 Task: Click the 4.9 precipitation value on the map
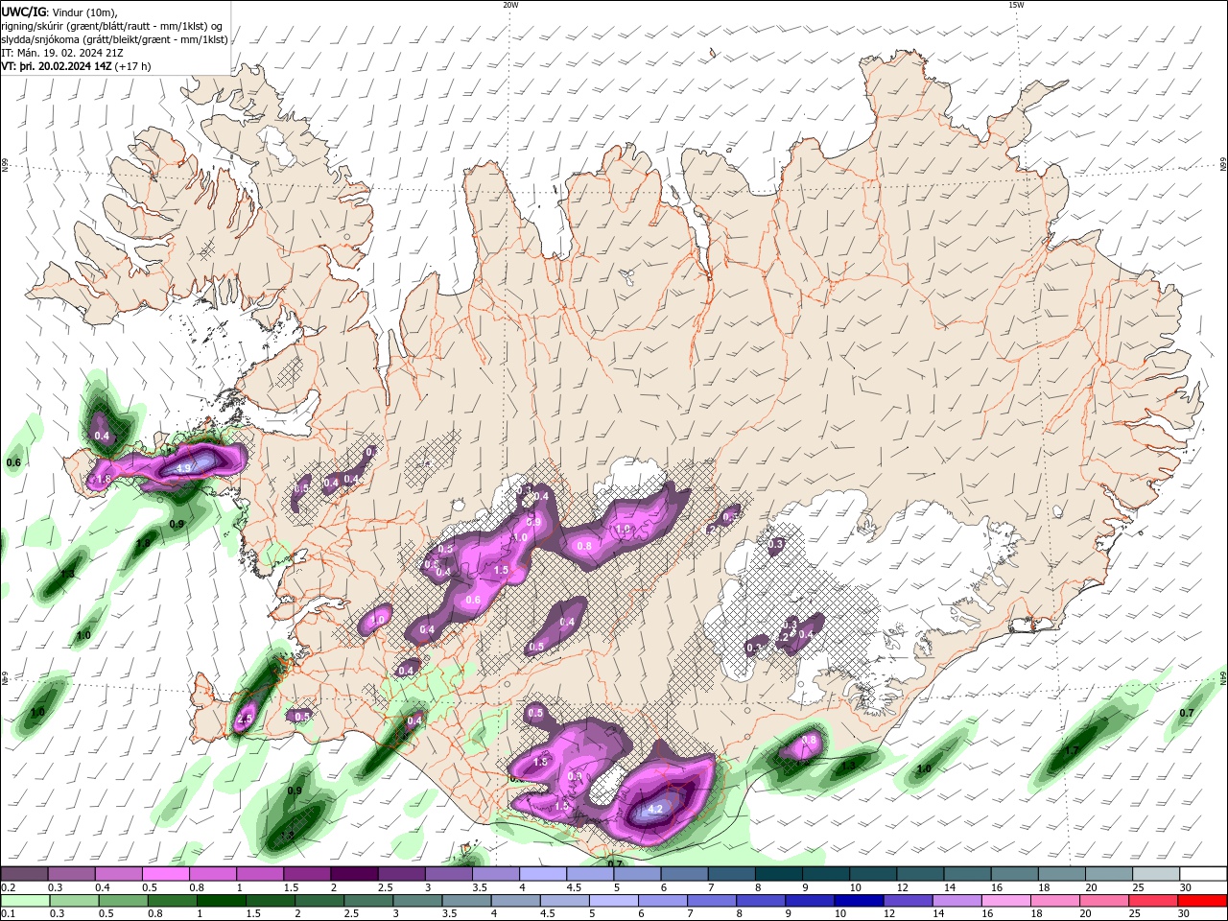tap(182, 468)
